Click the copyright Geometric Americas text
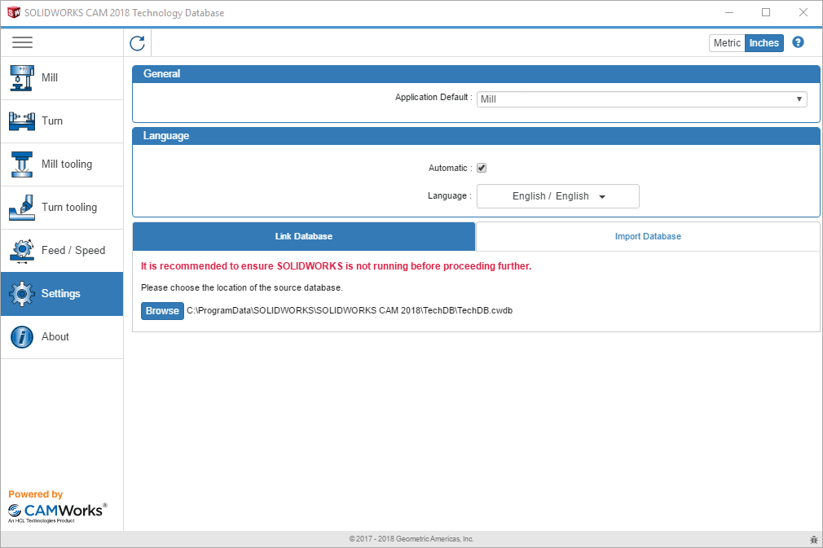This screenshot has width=823, height=548. coord(411,539)
